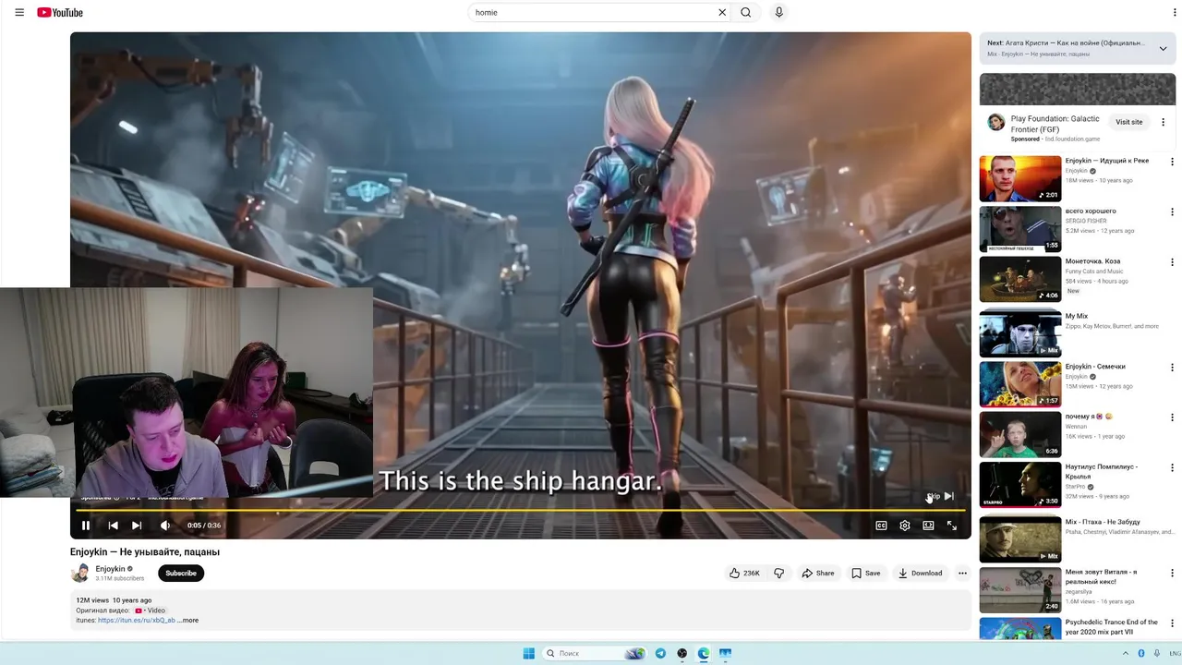1182x665 pixels.
Task: Open Enjoykin - Семечки video thumbnail
Action: pyautogui.click(x=1020, y=383)
